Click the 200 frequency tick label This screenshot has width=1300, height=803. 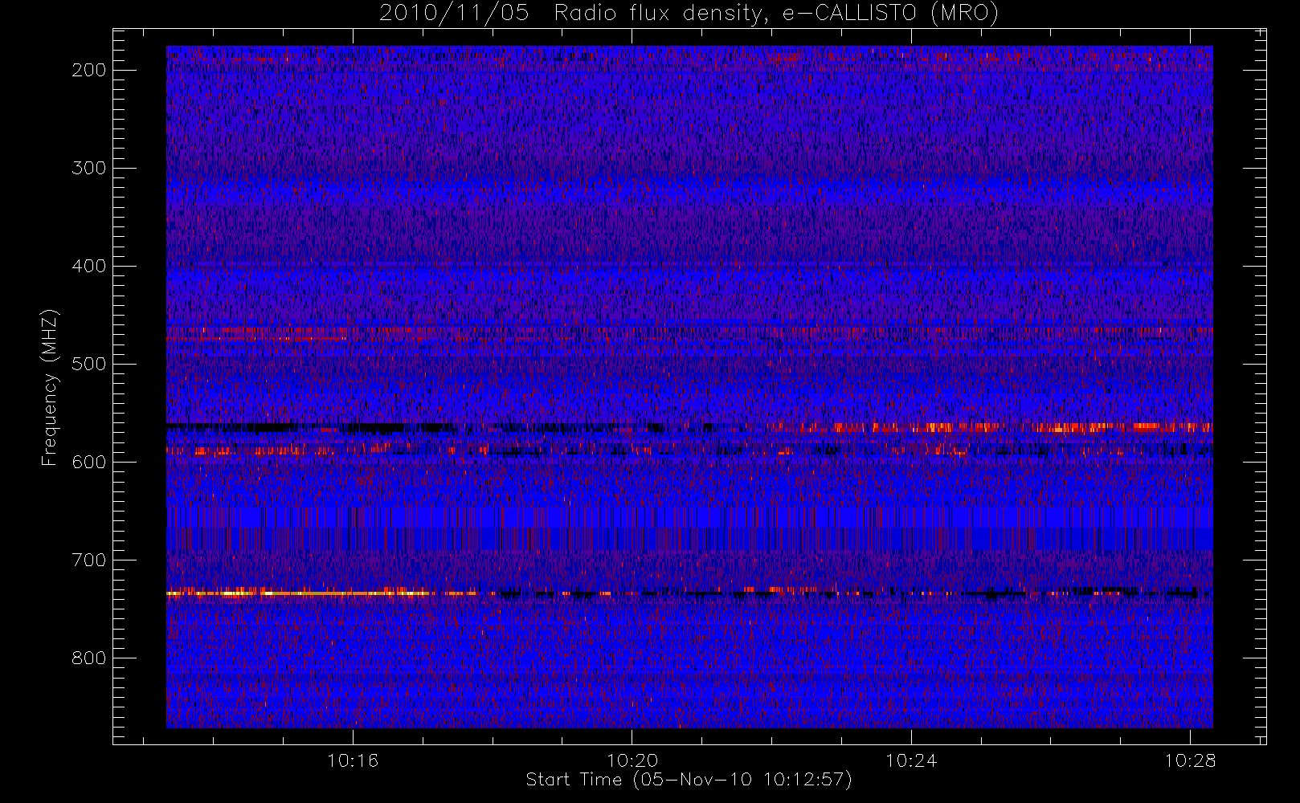88,70
